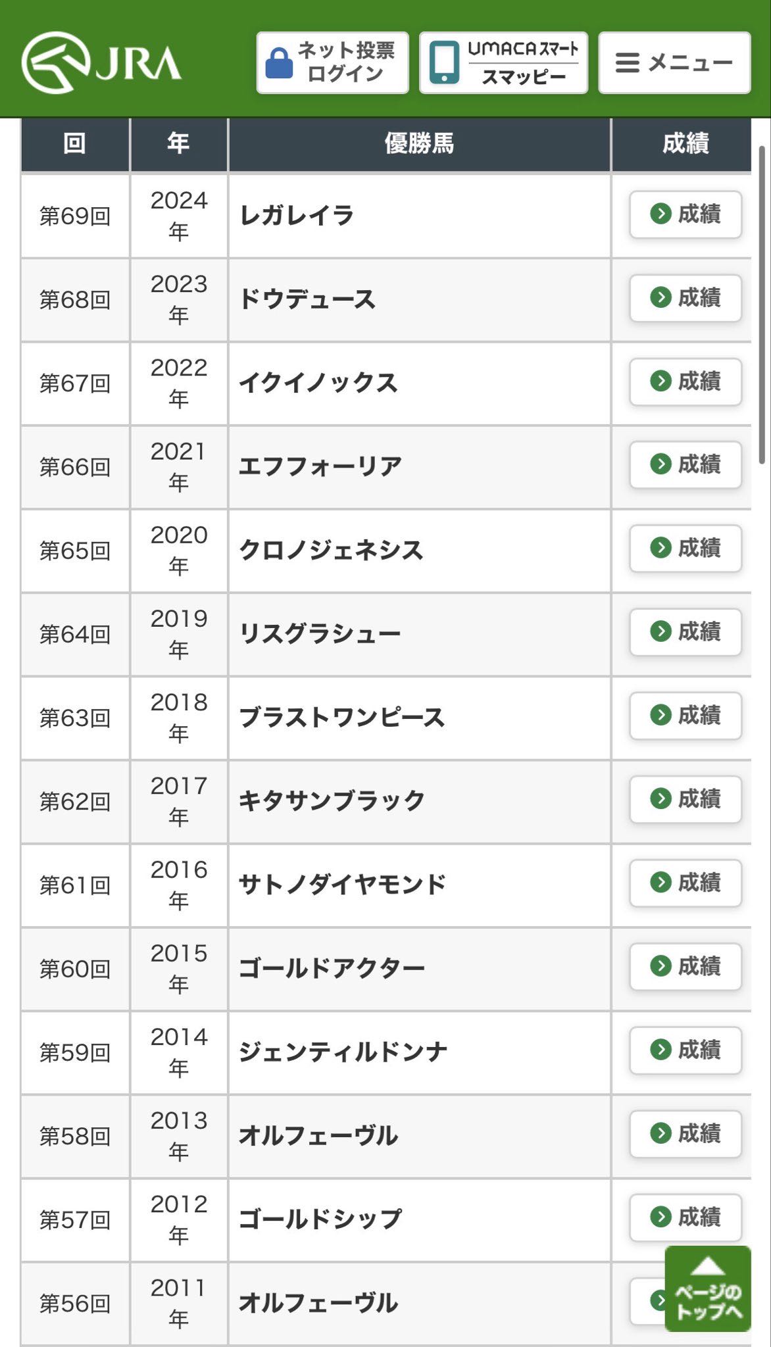The width and height of the screenshot is (771, 1347).
Task: View 成績 for 2018 ブラストワンピース
Action: 685,715
